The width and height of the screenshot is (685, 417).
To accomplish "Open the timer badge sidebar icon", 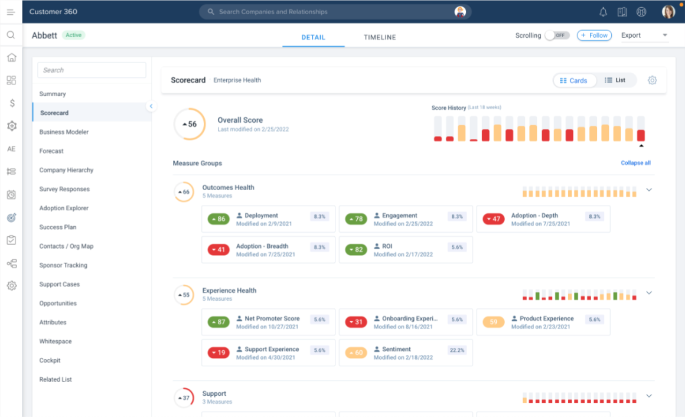I will 11,194.
